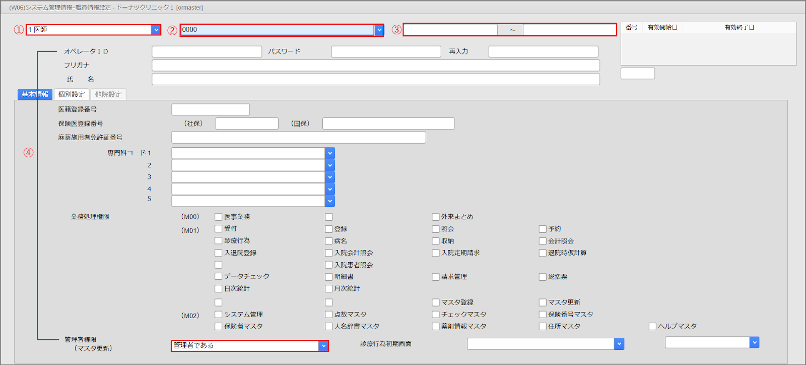
Task: Enable the 保険番号マスタ checkbox
Action: (x=543, y=315)
